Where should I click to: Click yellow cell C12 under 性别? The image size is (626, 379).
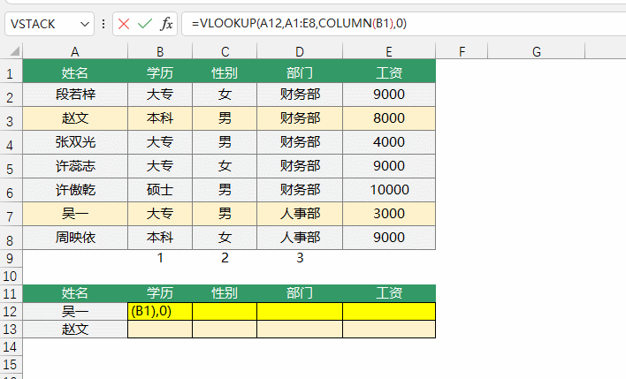[x=225, y=311]
